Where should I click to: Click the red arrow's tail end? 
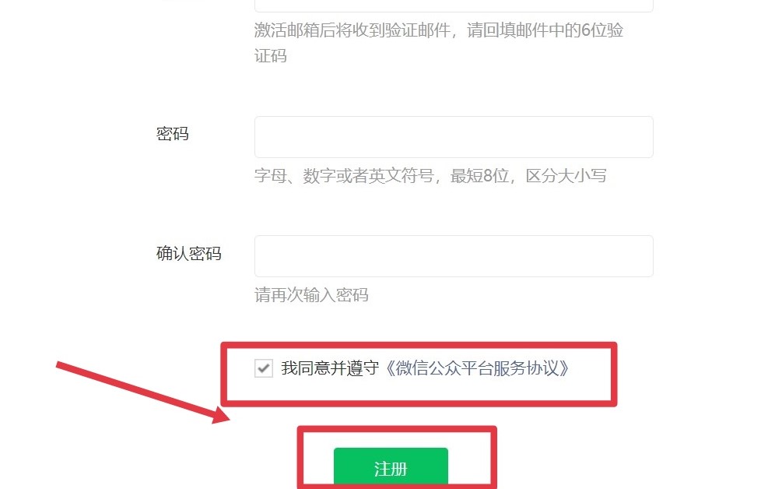tap(58, 365)
